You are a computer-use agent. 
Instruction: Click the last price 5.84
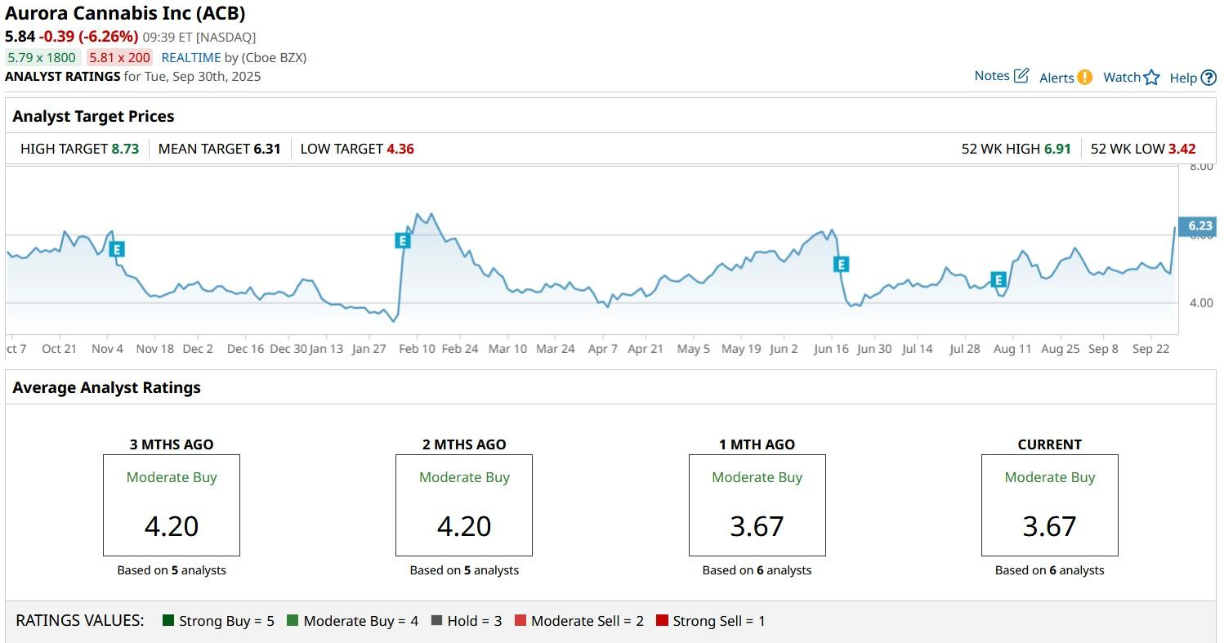(x=20, y=37)
